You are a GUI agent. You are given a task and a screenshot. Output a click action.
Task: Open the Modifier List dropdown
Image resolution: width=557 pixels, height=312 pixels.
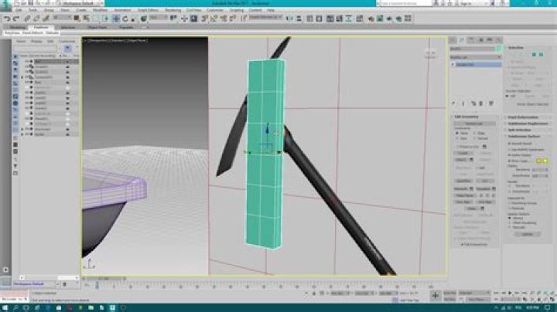pos(475,57)
